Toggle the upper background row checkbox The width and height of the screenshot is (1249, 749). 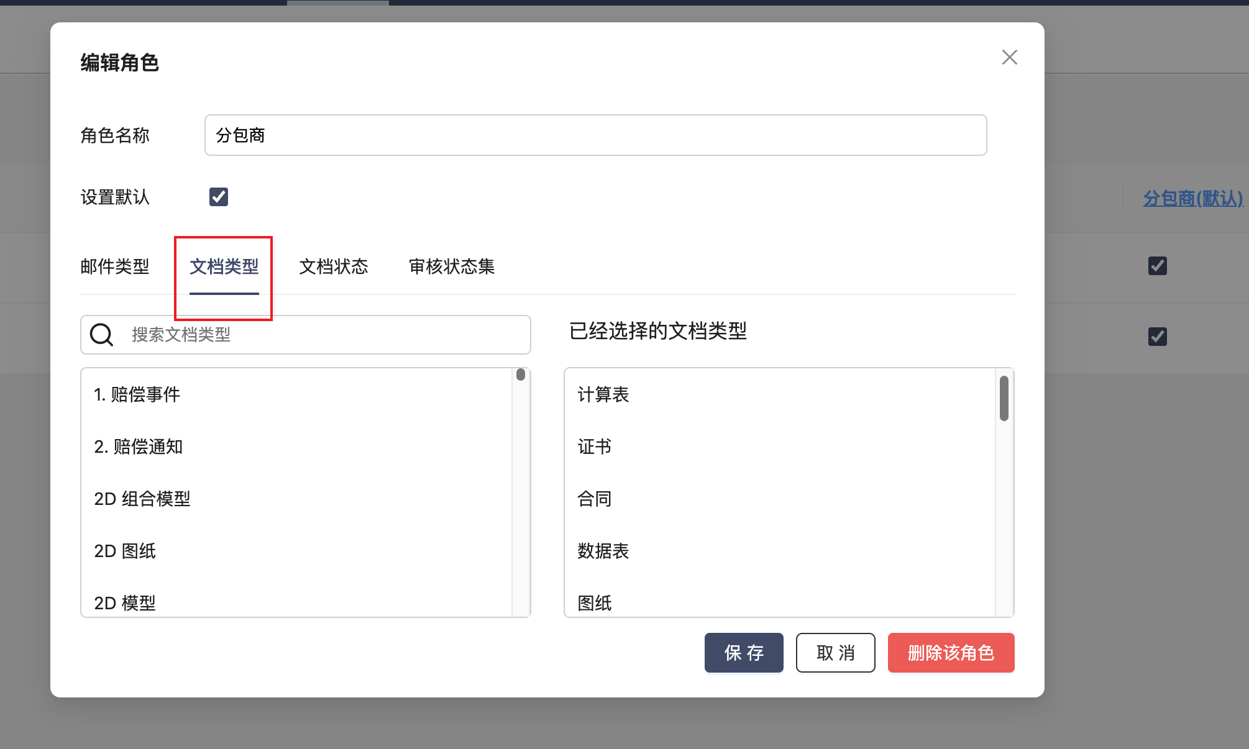(1157, 266)
